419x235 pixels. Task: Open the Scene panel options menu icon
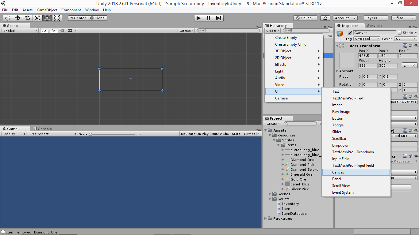(x=259, y=27)
